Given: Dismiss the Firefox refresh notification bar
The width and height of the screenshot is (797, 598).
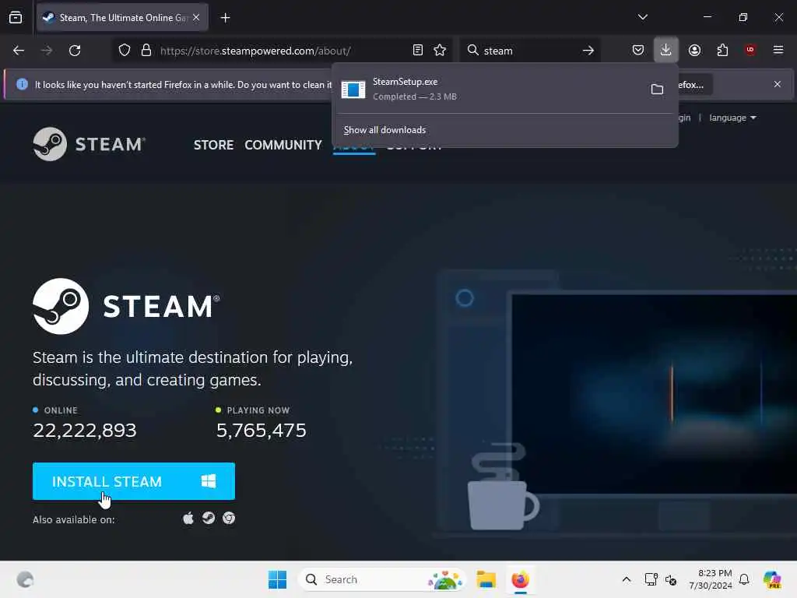Looking at the screenshot, I should coord(778,84).
